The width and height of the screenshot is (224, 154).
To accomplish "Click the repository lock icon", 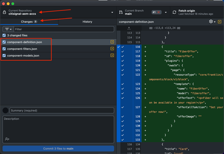I will tap(4, 12).
